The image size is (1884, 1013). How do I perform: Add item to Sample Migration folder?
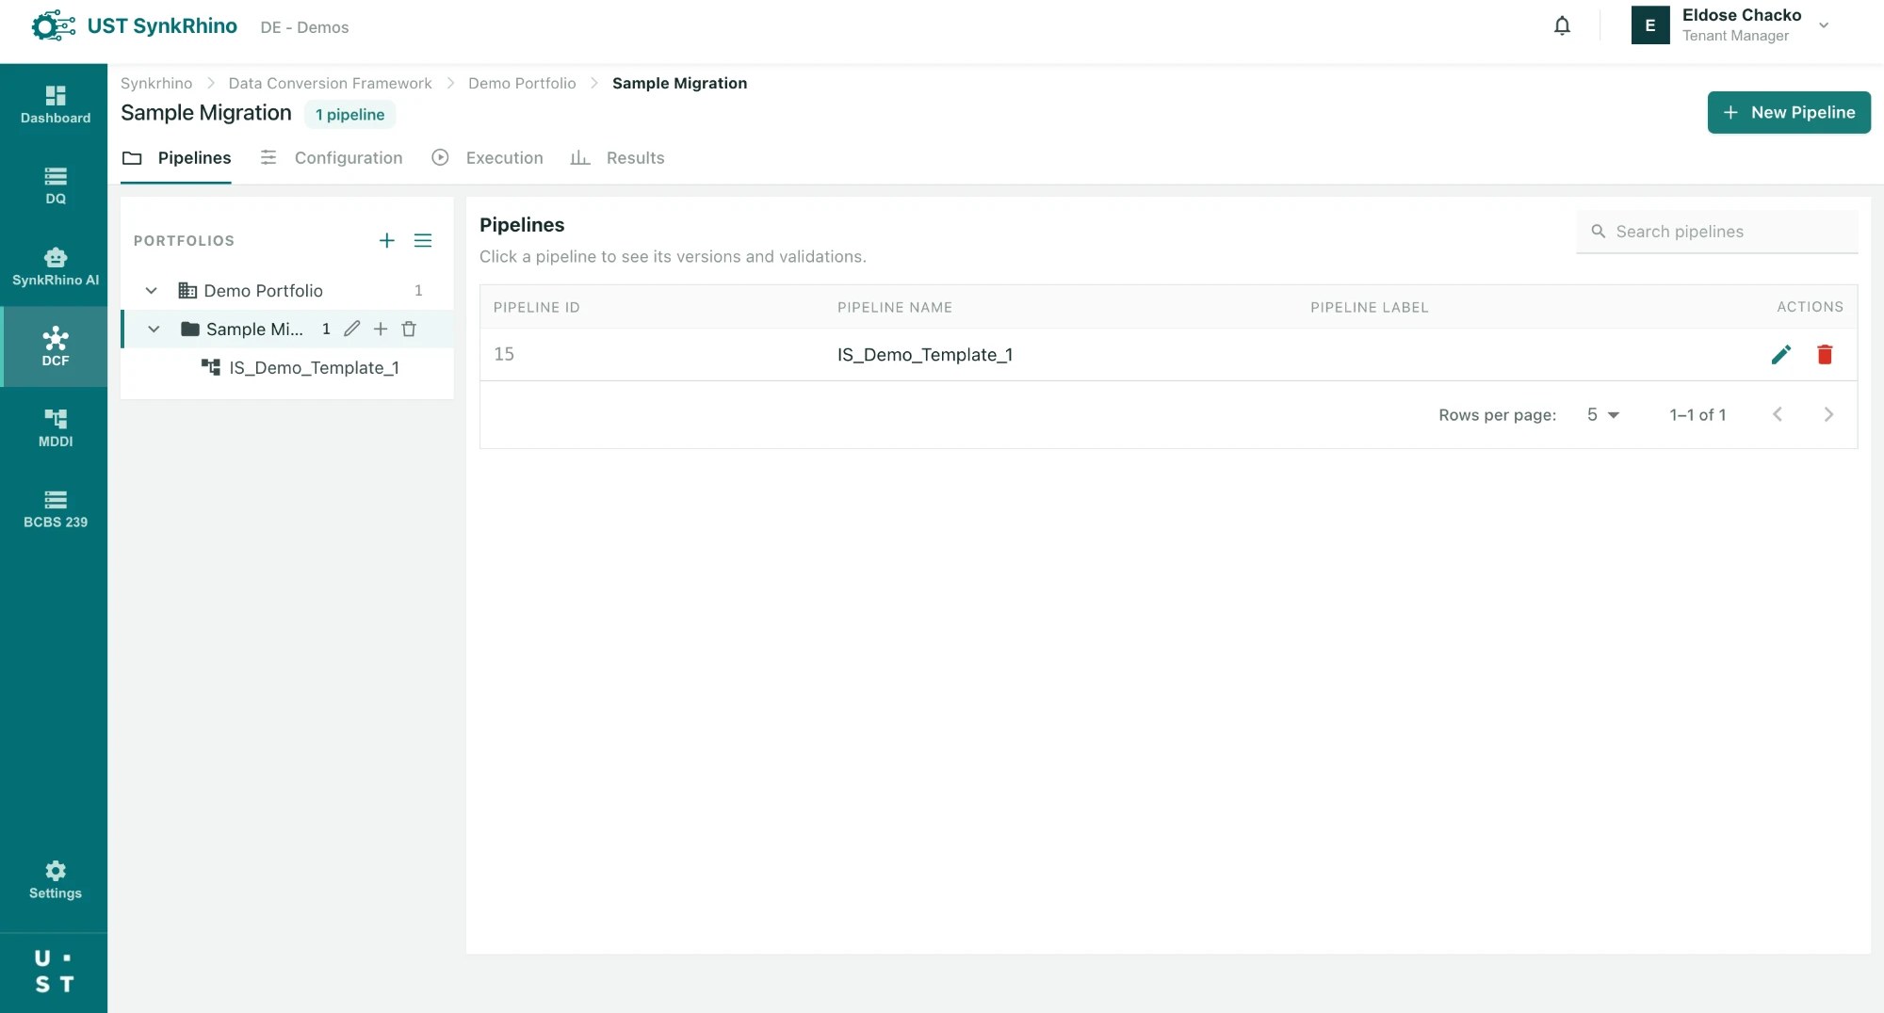tap(380, 329)
